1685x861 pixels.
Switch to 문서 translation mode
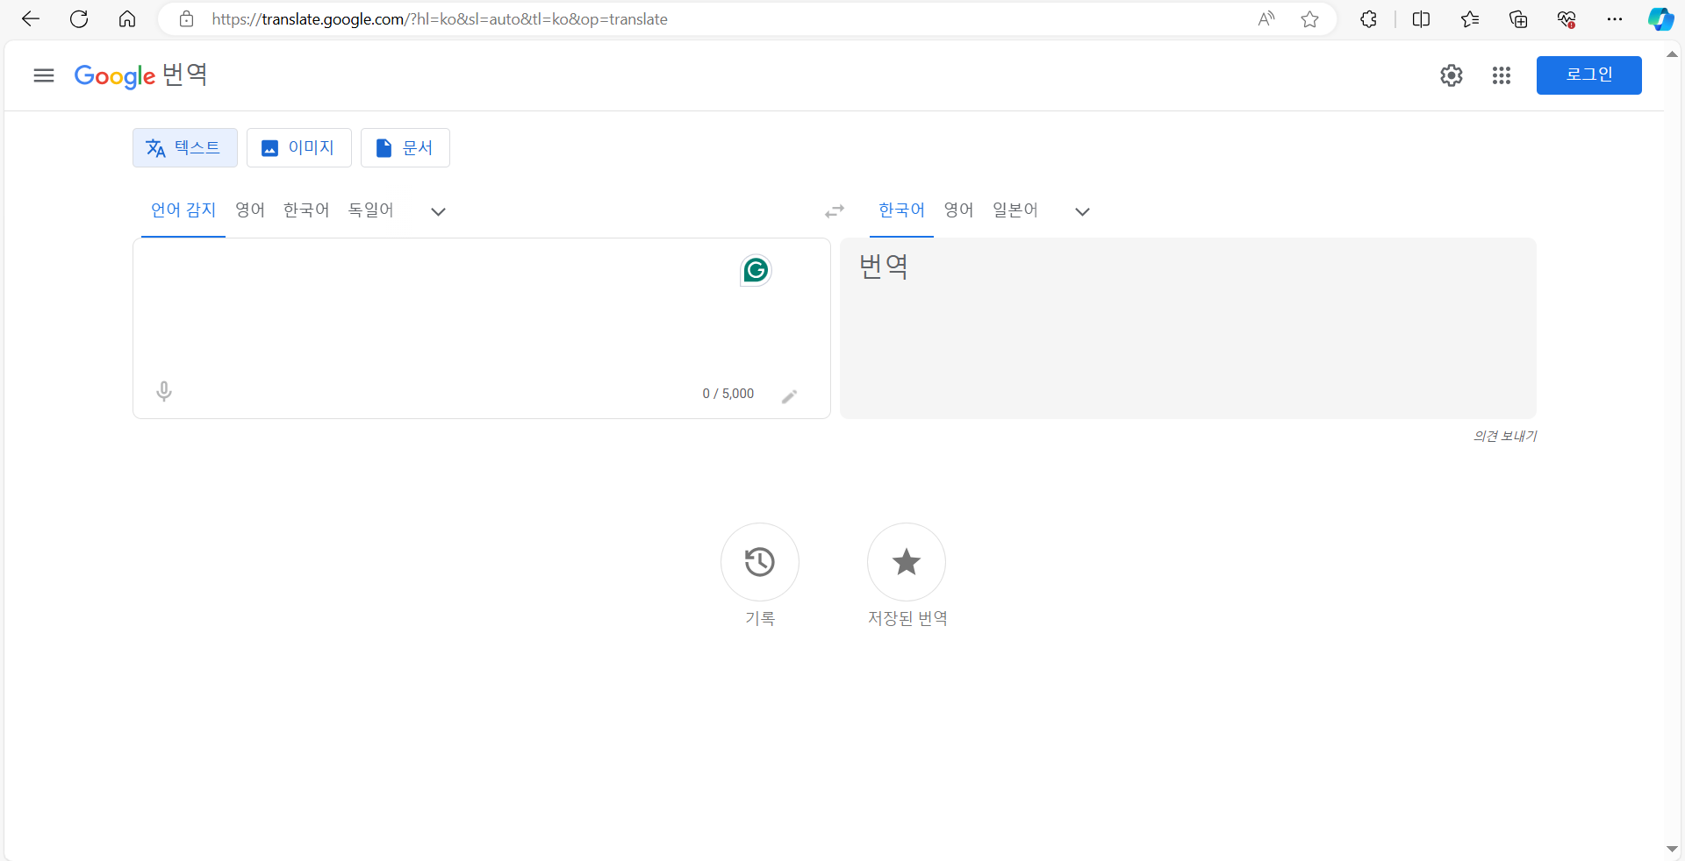coord(405,147)
